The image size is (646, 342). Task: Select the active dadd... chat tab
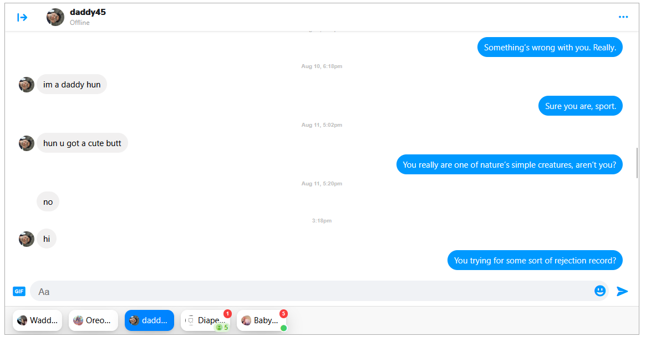[x=150, y=320]
